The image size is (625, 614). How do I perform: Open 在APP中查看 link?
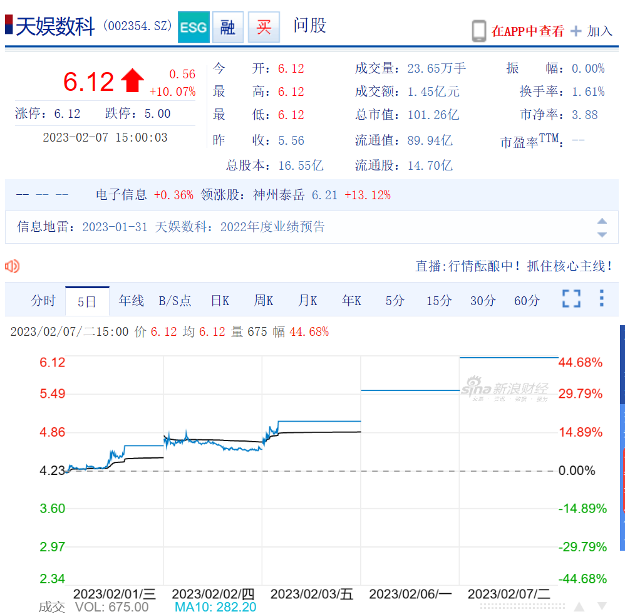pos(527,31)
